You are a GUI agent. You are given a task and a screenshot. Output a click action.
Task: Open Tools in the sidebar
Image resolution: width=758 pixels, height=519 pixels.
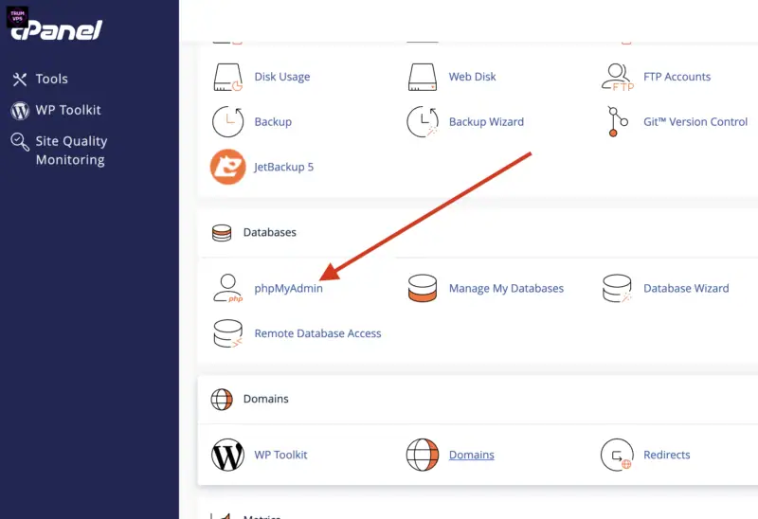click(52, 80)
